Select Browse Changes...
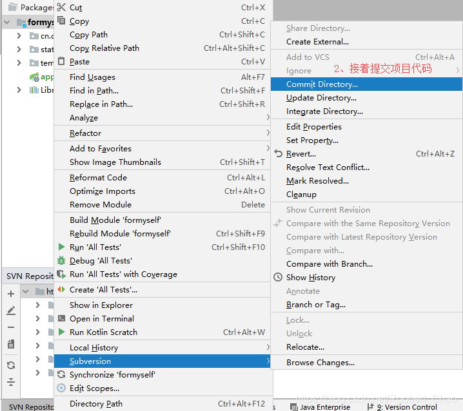The width and height of the screenshot is (463, 411). click(366, 362)
